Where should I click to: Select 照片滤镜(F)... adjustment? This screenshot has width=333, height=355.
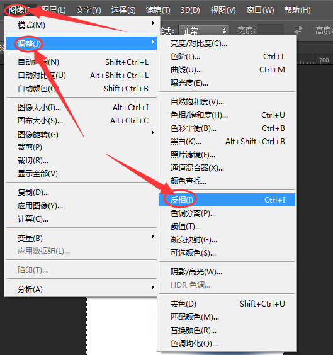click(x=227, y=155)
